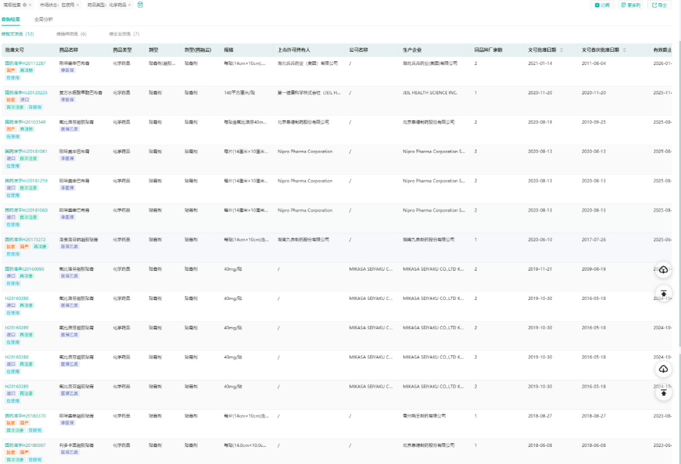The width and height of the screenshot is (681, 464).
Task: Remove the 高级检索 filter chip
Action: 30,4
